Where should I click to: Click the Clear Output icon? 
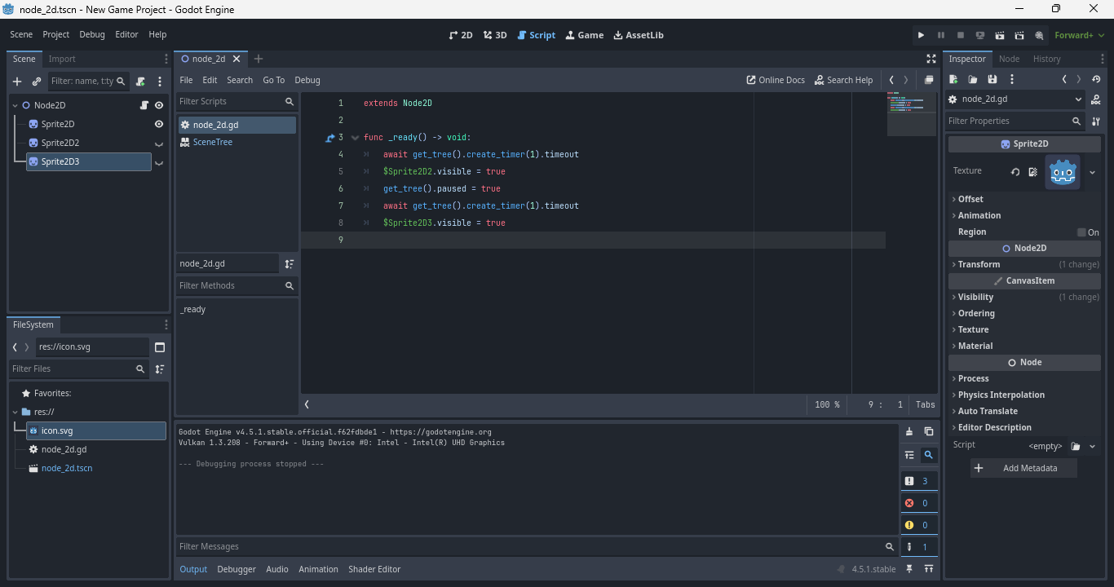pyautogui.click(x=909, y=431)
